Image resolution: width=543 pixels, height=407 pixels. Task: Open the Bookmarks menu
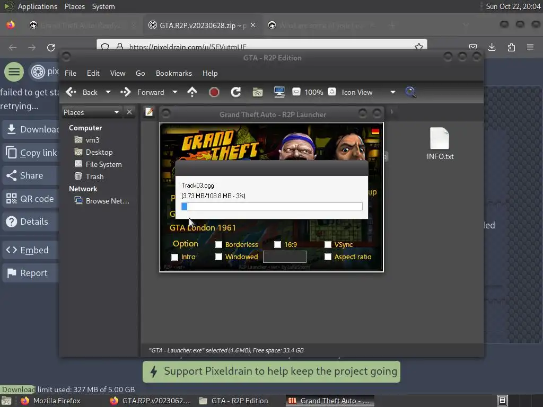pos(174,73)
